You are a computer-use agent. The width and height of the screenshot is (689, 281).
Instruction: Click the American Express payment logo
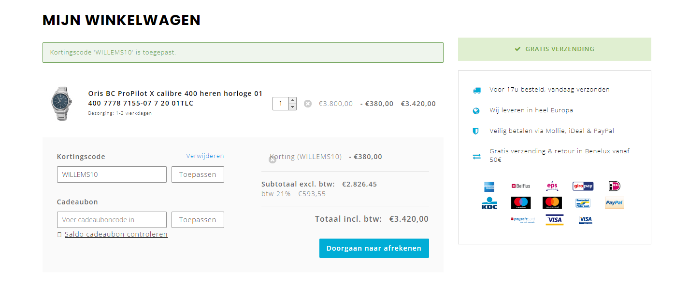tap(489, 186)
